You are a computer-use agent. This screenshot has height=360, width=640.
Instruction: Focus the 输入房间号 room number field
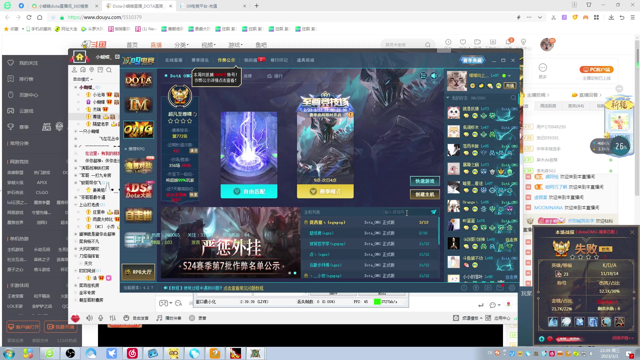pos(406,212)
